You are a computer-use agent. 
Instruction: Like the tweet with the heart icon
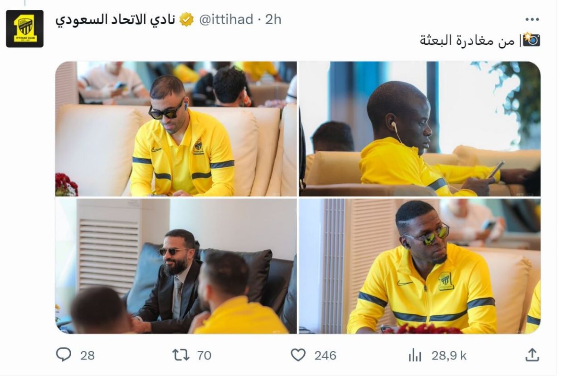[x=298, y=355]
